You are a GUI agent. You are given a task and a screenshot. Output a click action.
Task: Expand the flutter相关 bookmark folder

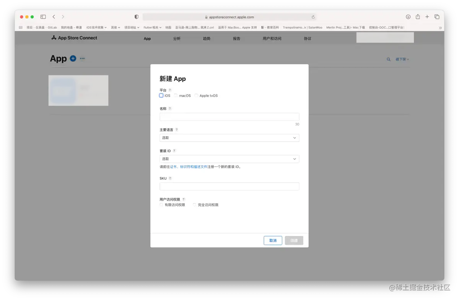tap(152, 28)
